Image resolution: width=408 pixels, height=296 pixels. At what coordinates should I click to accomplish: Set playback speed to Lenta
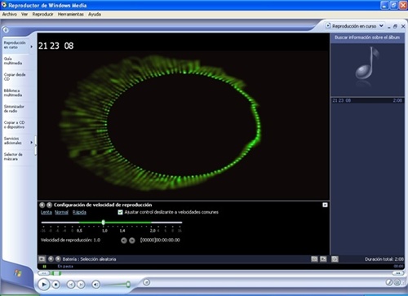47,212
